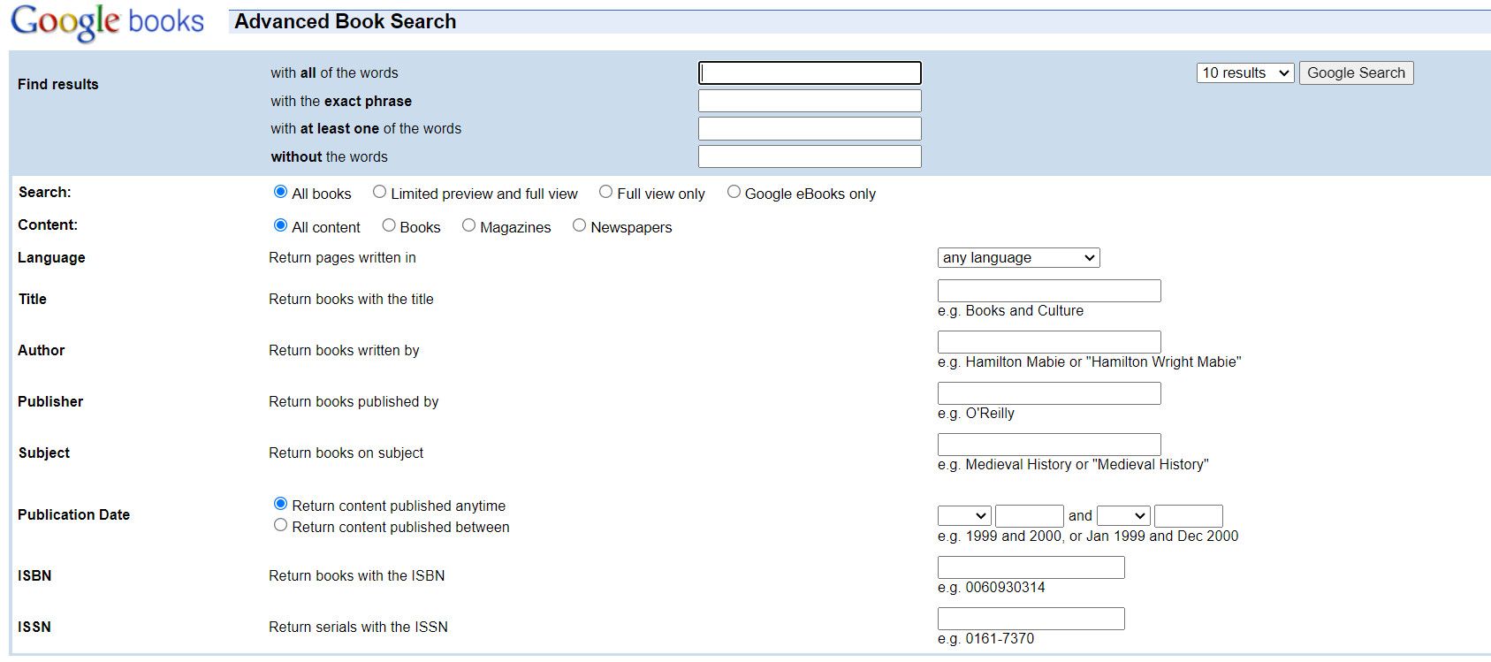Click the exact phrase input field
The width and height of the screenshot is (1491, 662).
point(810,101)
